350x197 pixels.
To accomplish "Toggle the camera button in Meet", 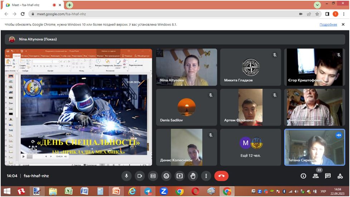I will (140, 176).
